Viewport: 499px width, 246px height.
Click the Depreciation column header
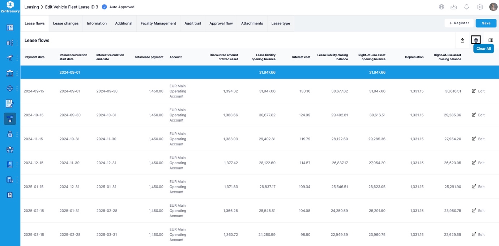point(414,57)
